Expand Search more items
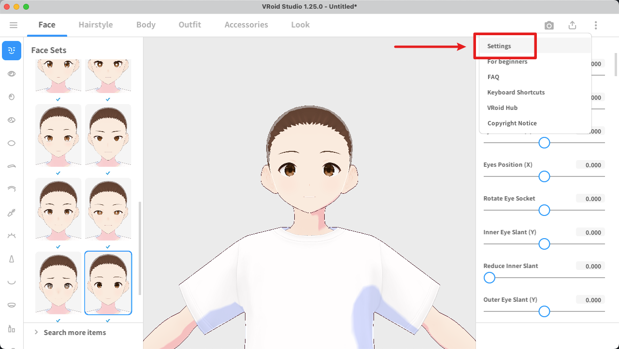The height and width of the screenshot is (349, 619). tap(70, 333)
